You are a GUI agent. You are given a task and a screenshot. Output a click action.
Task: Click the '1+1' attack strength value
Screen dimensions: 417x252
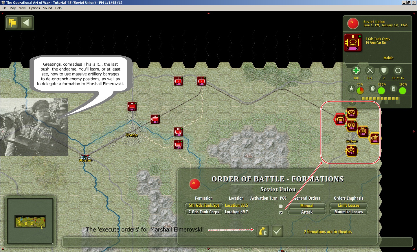coord(370,78)
